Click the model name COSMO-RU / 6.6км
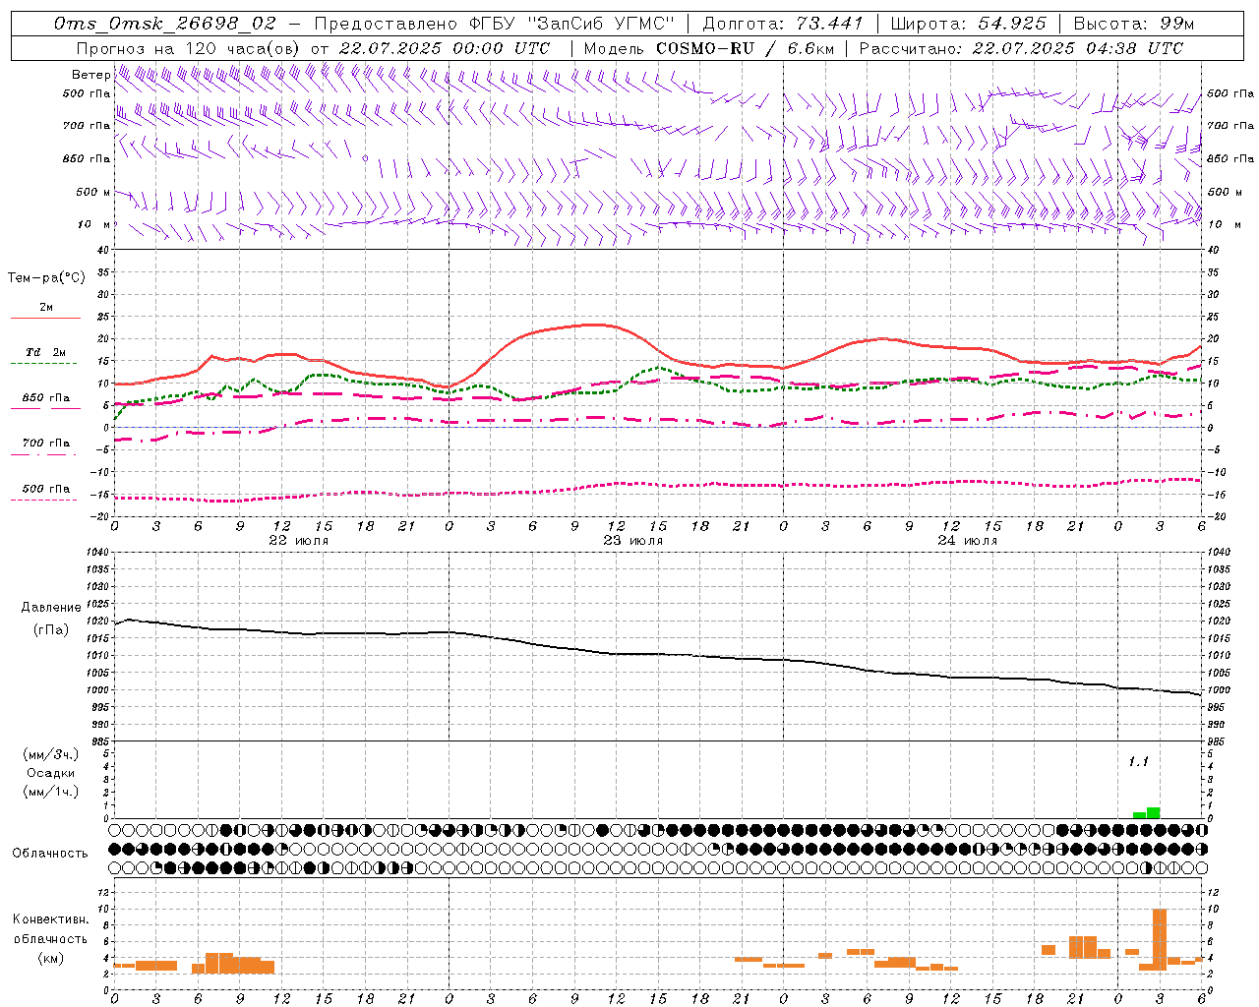The image size is (1259, 1007). pyautogui.click(x=744, y=48)
